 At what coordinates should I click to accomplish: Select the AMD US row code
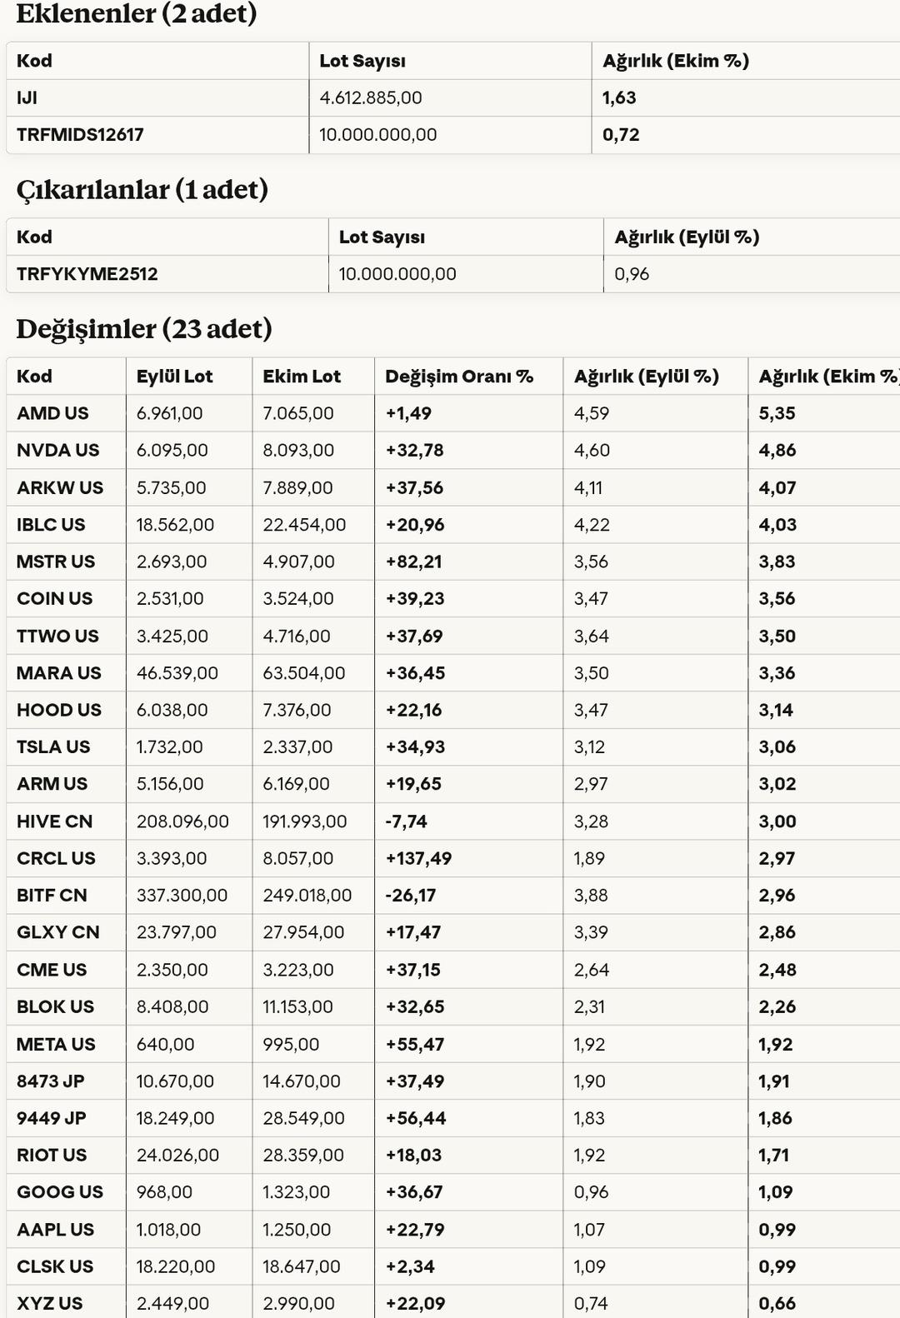click(52, 413)
